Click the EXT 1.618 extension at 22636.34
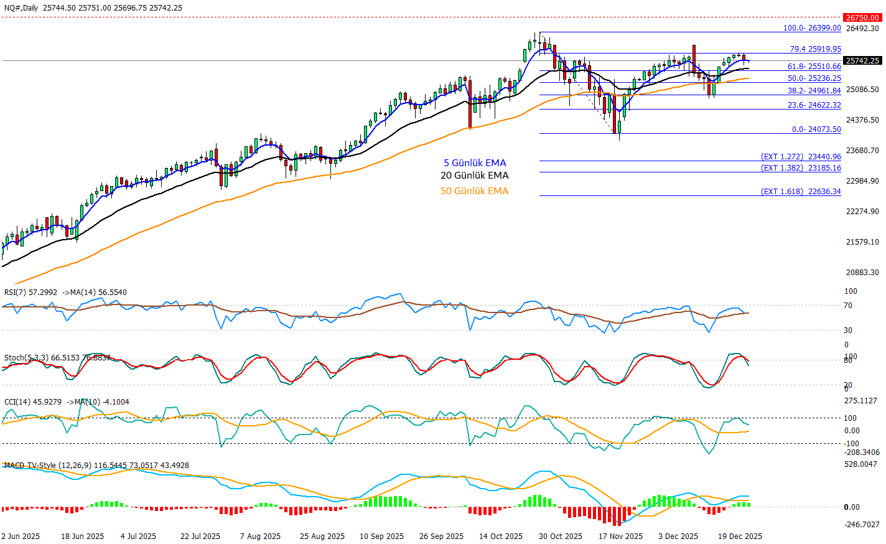The image size is (886, 544). (x=800, y=192)
